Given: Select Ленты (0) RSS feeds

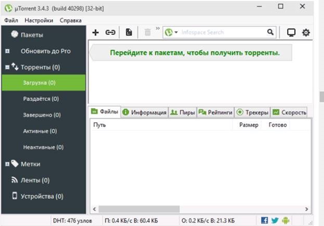Looking at the screenshot, I should [x=44, y=180].
